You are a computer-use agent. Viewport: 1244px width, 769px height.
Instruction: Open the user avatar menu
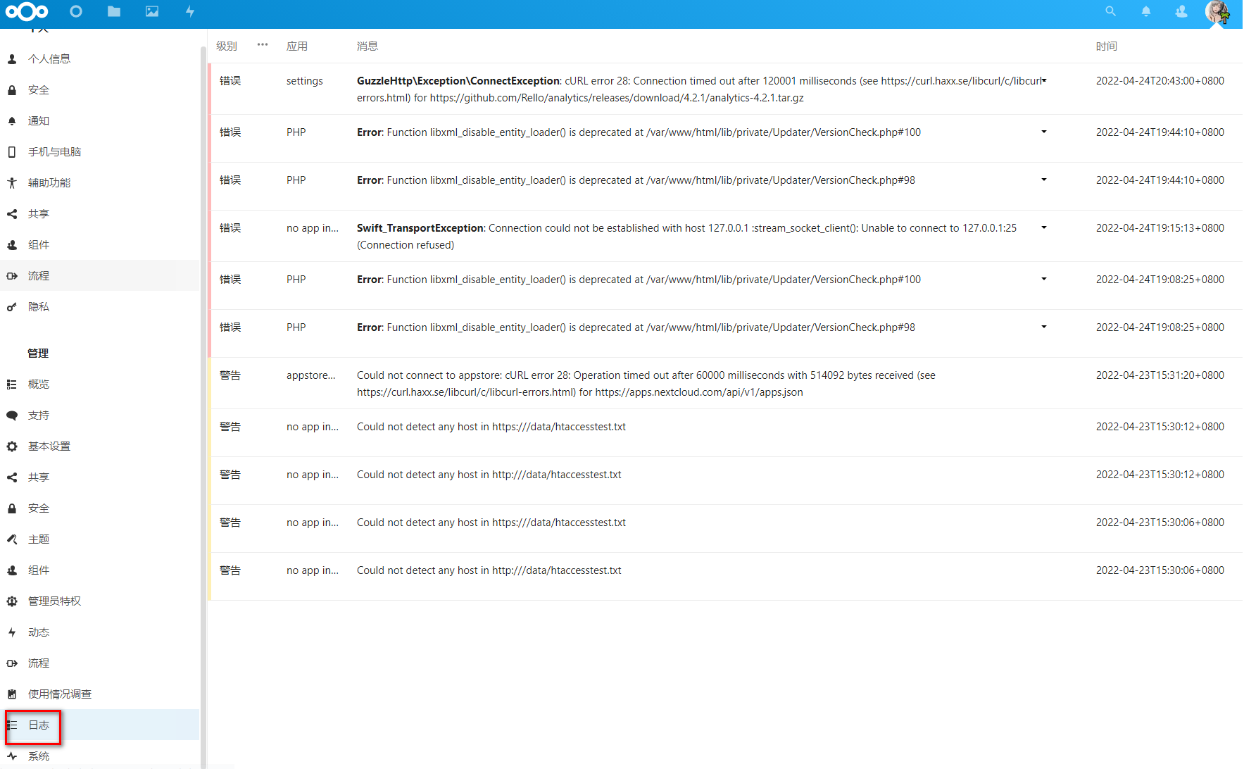pos(1218,13)
